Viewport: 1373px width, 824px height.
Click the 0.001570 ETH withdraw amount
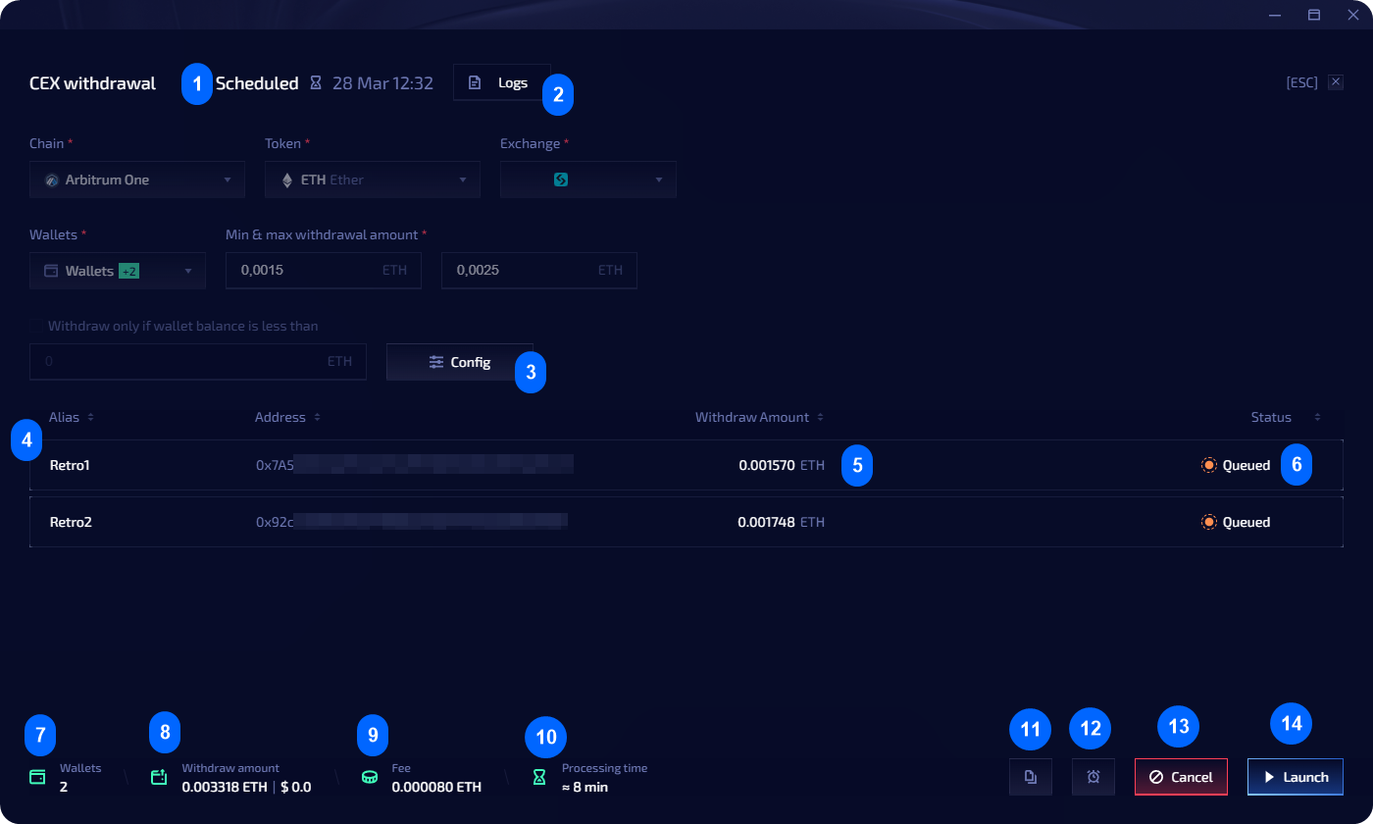click(782, 465)
